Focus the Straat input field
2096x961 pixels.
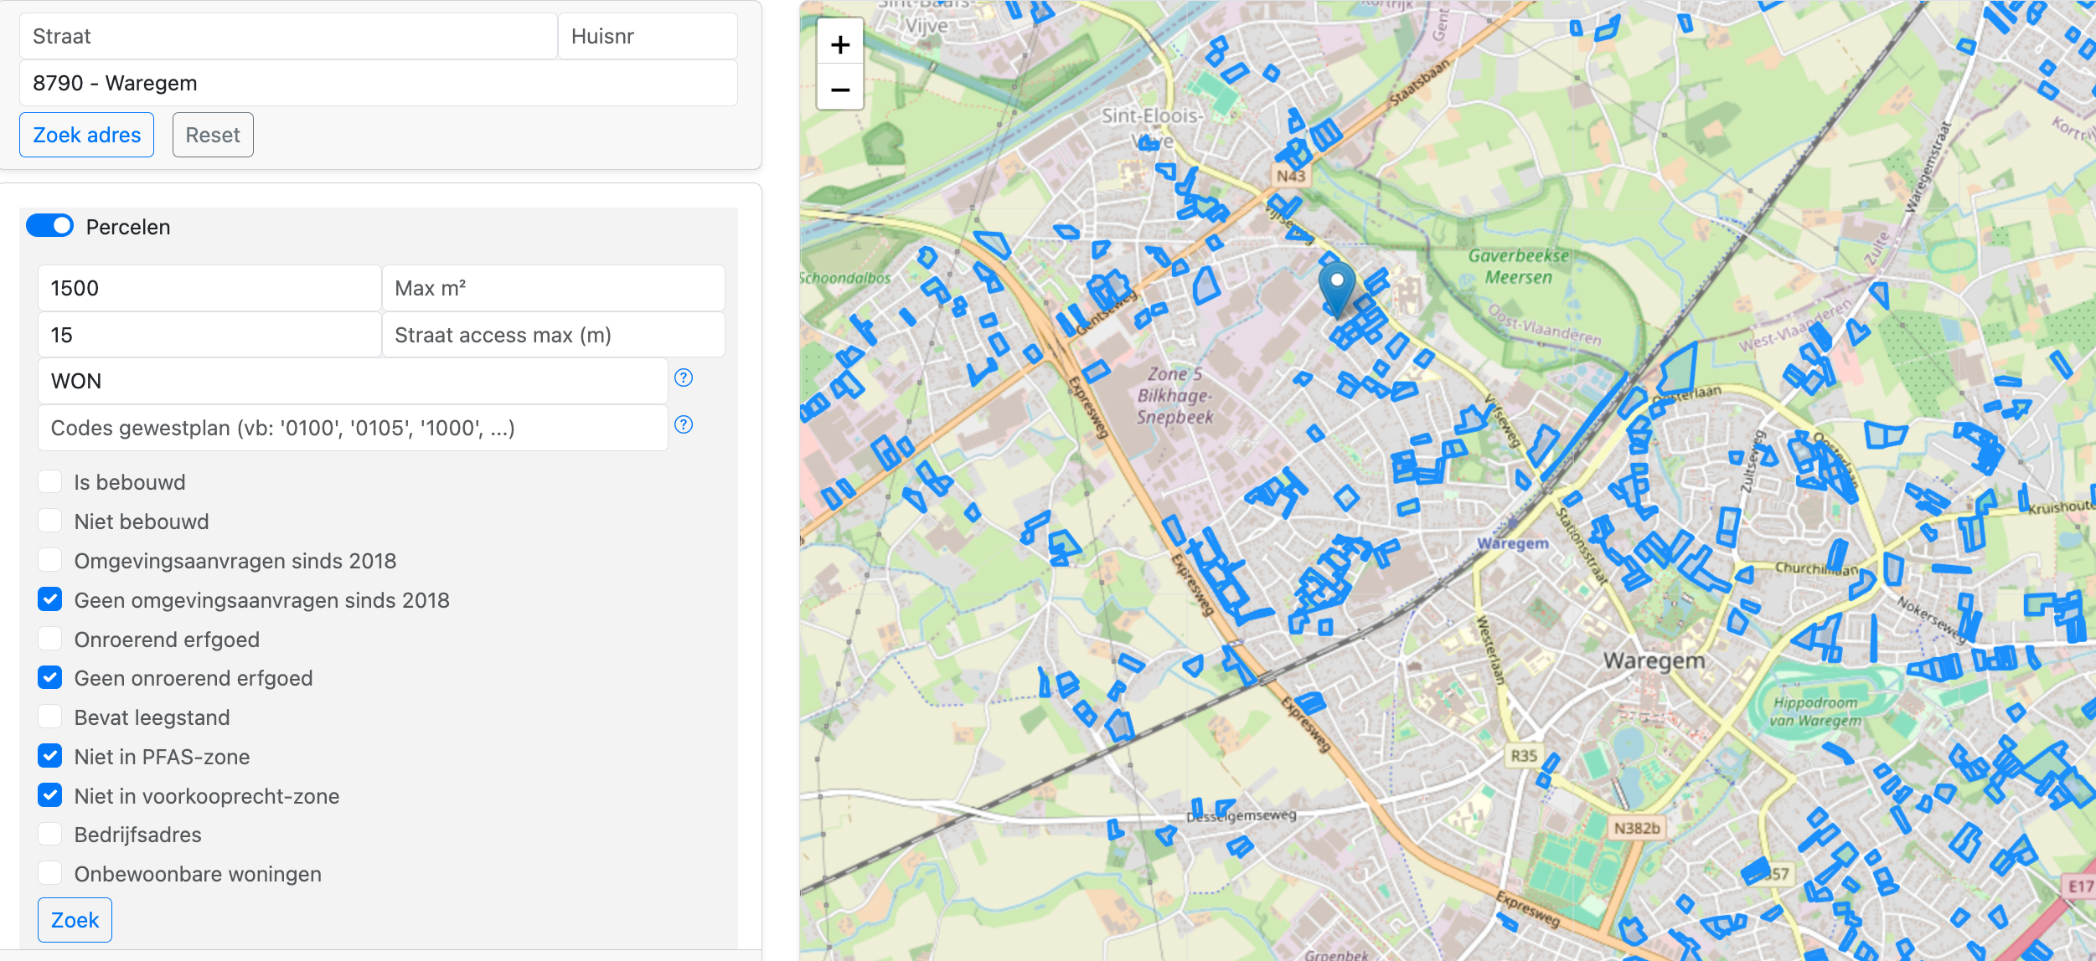(x=287, y=36)
